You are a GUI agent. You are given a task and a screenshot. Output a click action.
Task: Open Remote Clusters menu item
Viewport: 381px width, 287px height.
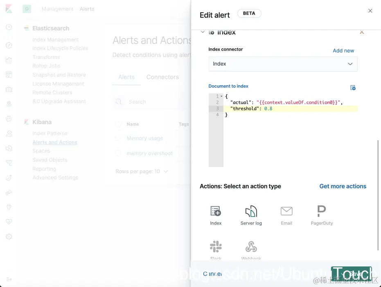[52, 93]
